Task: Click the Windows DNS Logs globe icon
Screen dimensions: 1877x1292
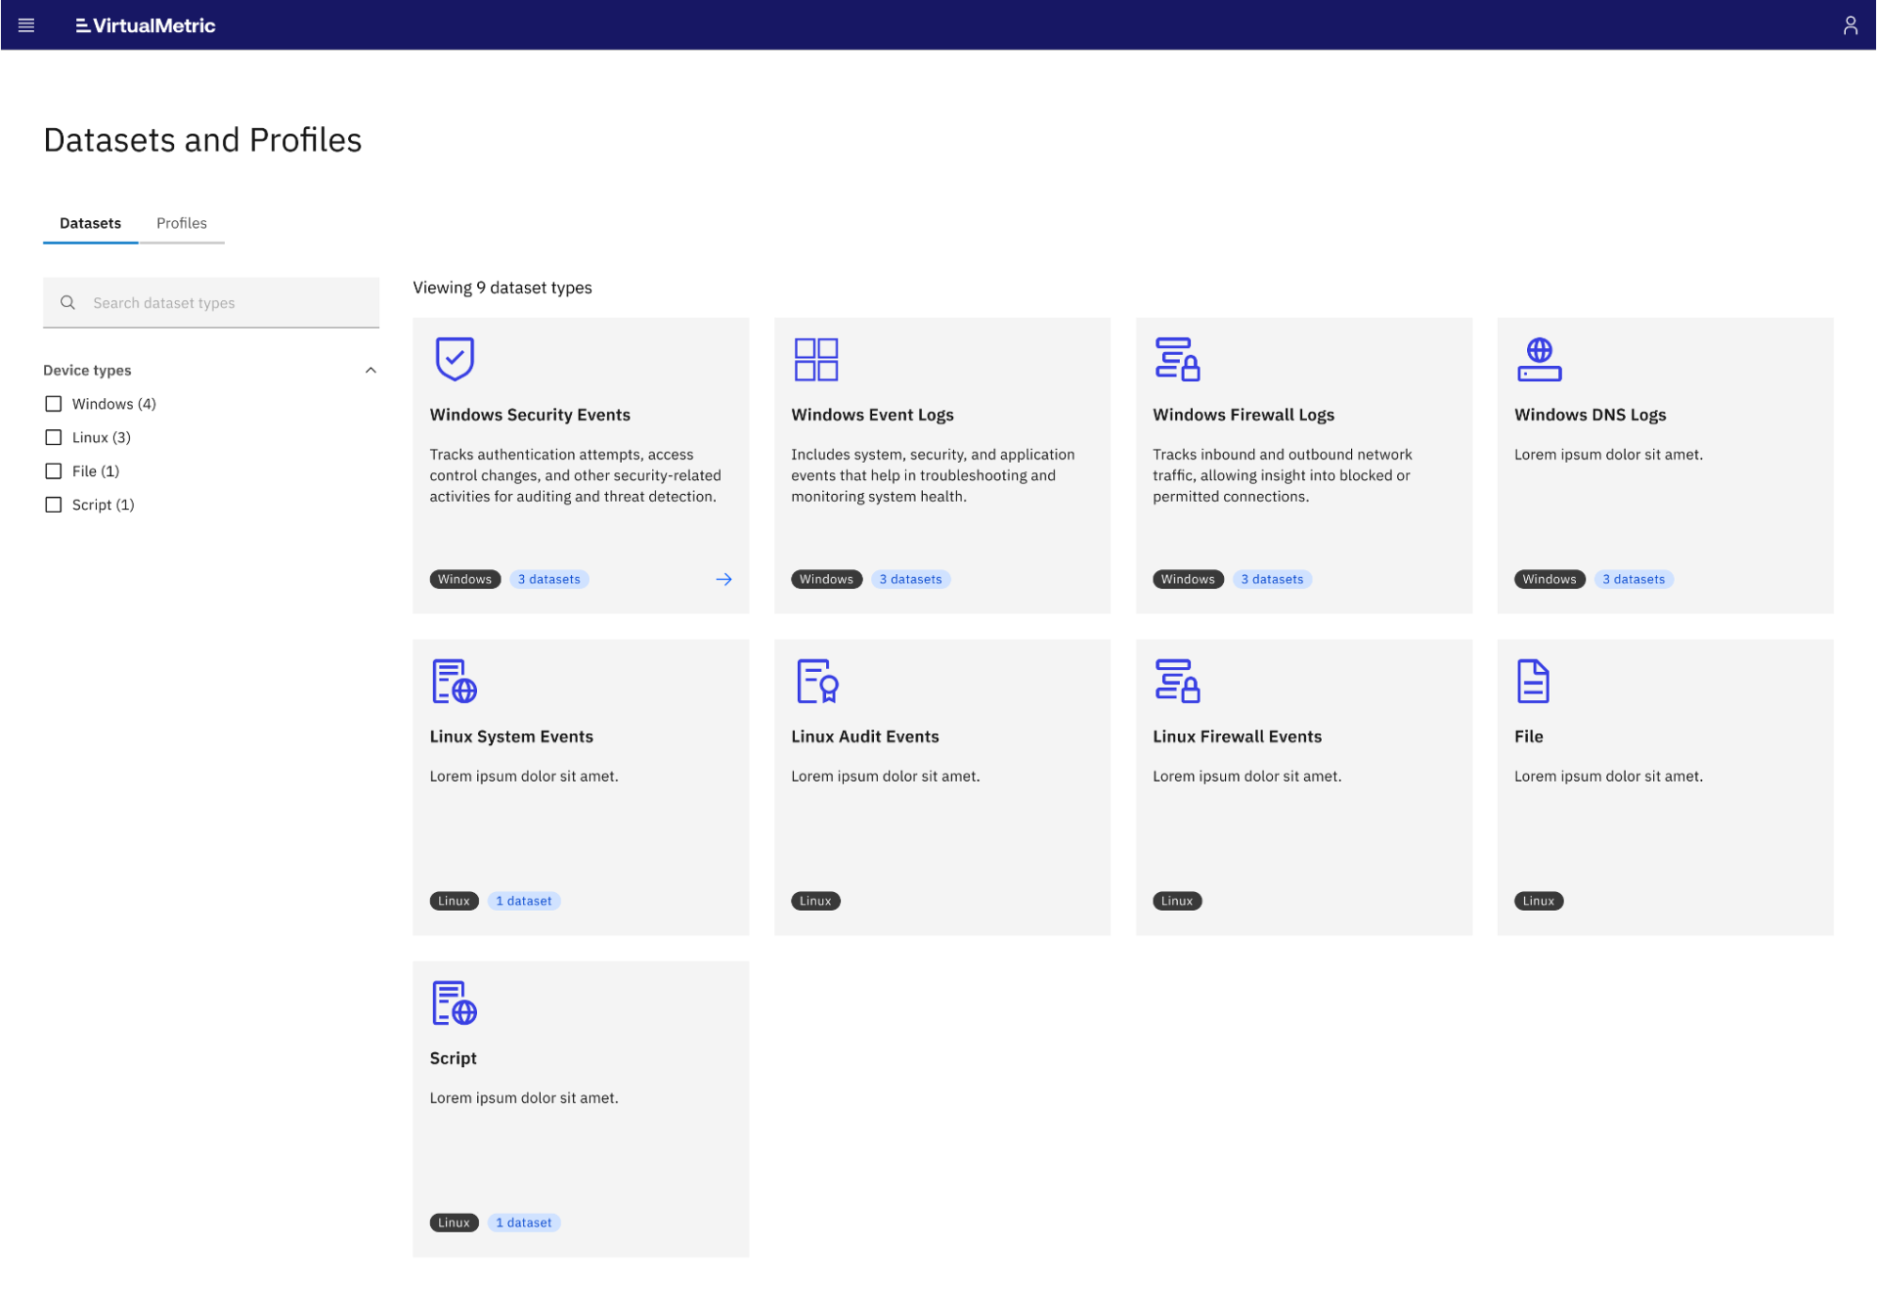Action: tap(1539, 358)
